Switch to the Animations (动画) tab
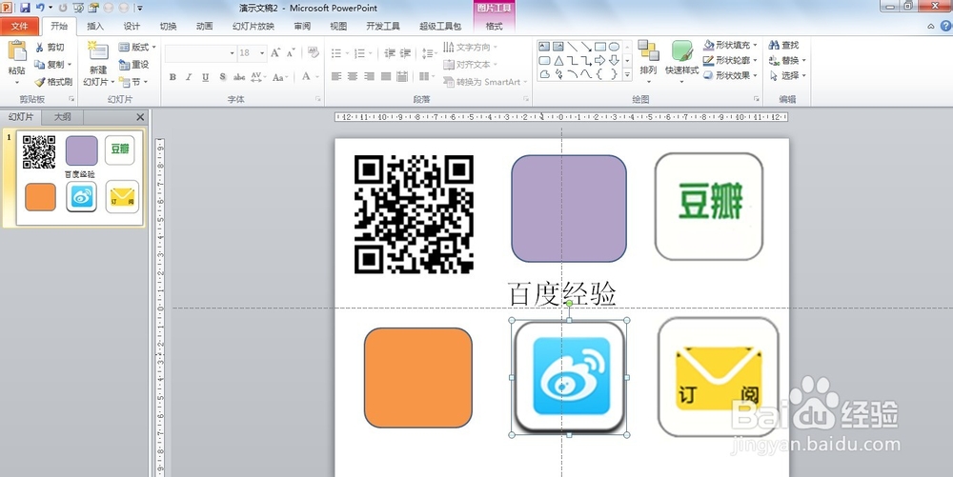Screen dimensions: 953x477 [x=205, y=26]
